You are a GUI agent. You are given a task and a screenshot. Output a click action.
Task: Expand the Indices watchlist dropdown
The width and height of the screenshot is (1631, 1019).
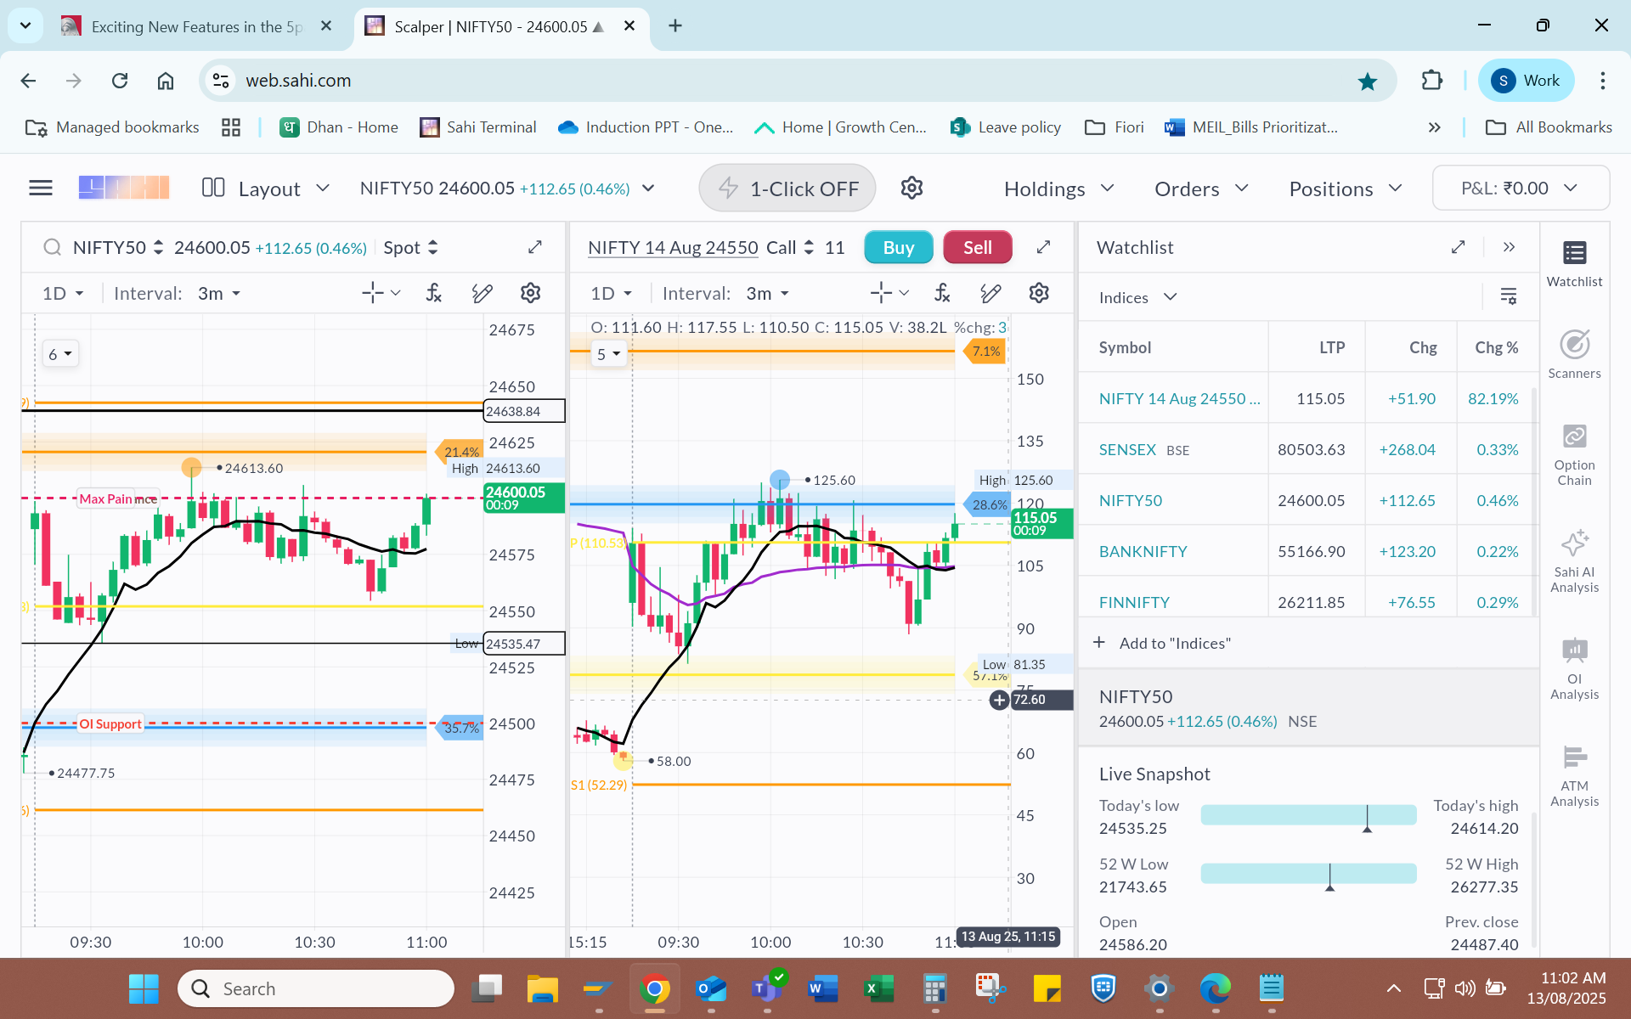(x=1137, y=297)
